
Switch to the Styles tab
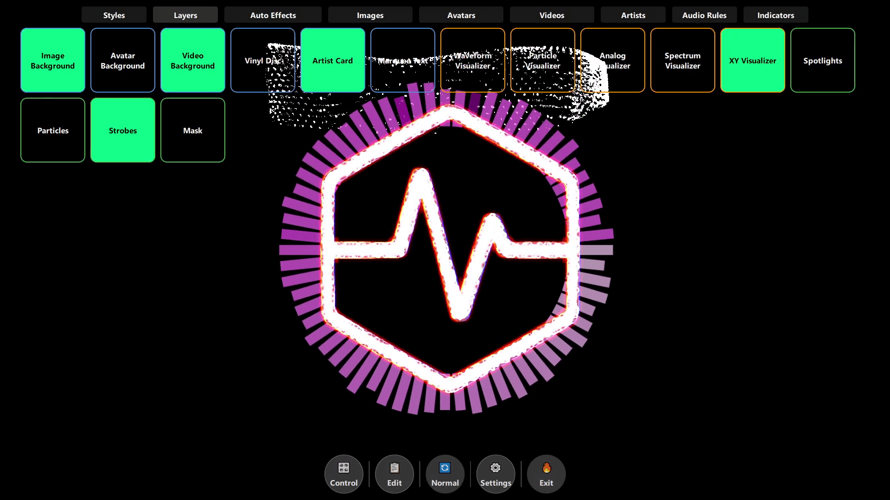pos(114,15)
